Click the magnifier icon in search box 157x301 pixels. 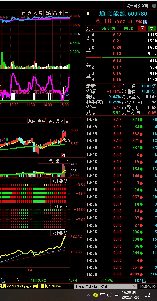pos(134,286)
